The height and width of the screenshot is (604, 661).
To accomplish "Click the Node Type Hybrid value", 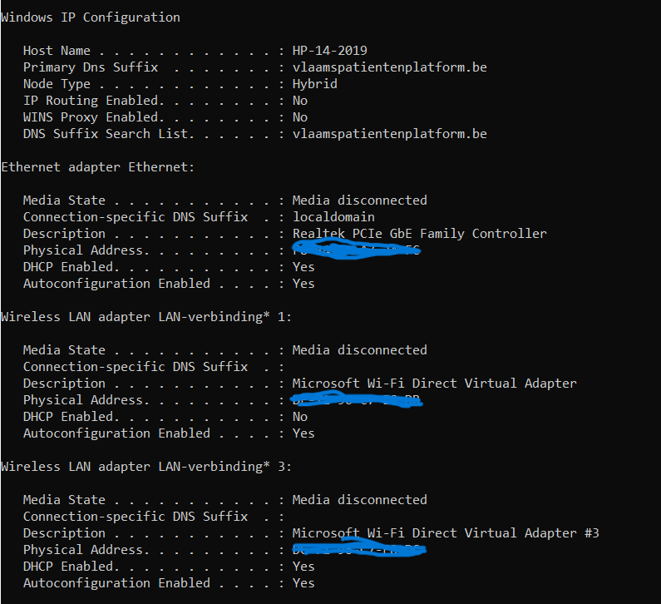I will pyautogui.click(x=314, y=84).
